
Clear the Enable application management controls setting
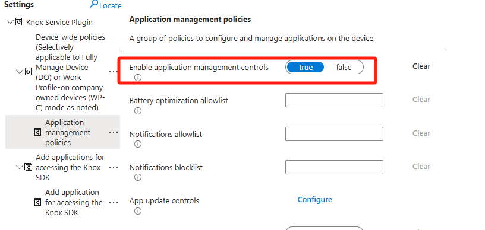[x=421, y=66]
